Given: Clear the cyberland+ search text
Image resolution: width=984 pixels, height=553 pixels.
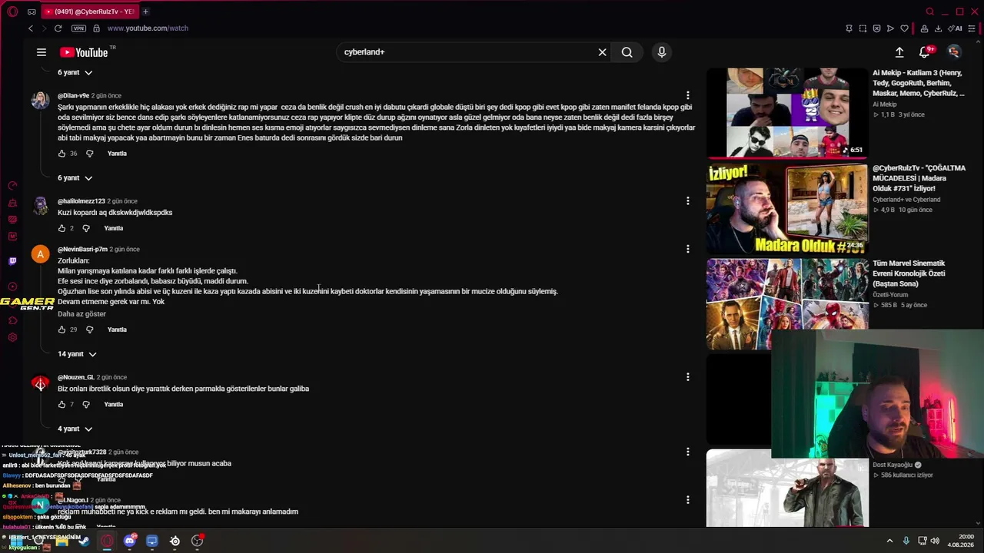Looking at the screenshot, I should pos(603,52).
